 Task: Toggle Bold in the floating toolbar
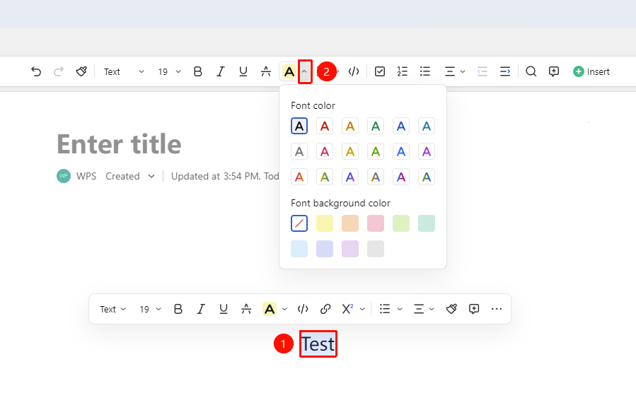coord(178,309)
